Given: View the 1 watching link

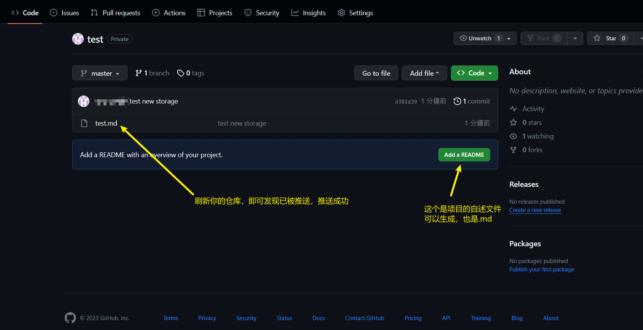Looking at the screenshot, I should click(538, 136).
